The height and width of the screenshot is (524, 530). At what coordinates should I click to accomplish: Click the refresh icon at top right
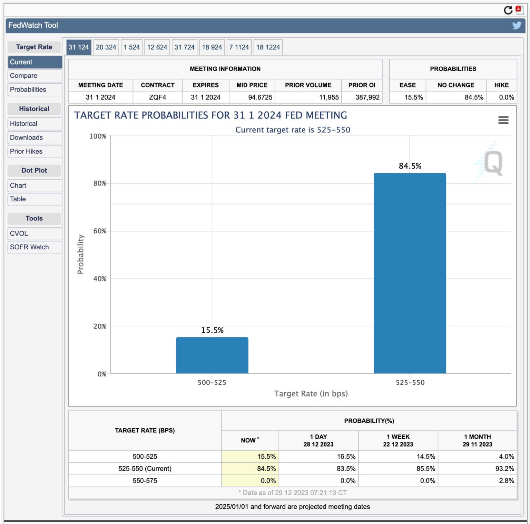(x=508, y=10)
